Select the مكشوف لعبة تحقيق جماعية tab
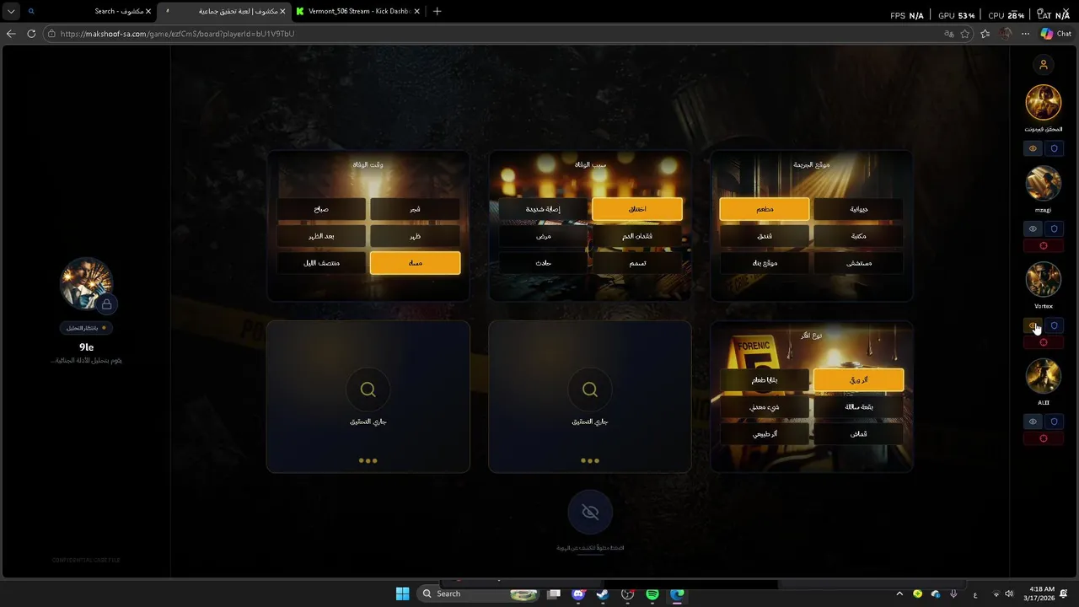This screenshot has width=1079, height=607. (x=223, y=11)
